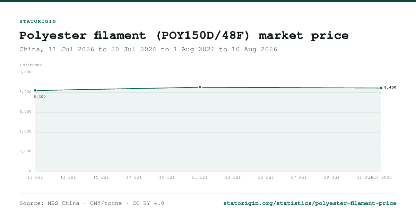Click the 2,000 y-axis tick label
This screenshot has height=218, width=416.
pyautogui.click(x=26, y=151)
